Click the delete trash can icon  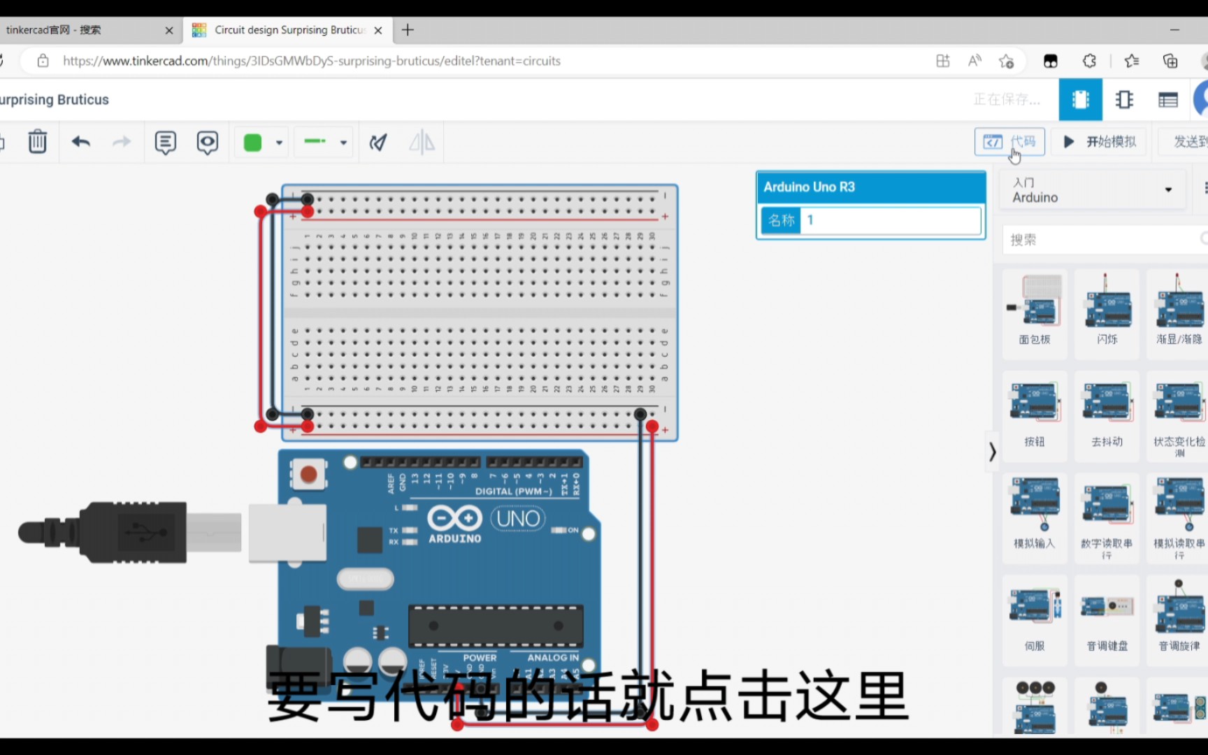[x=38, y=142]
